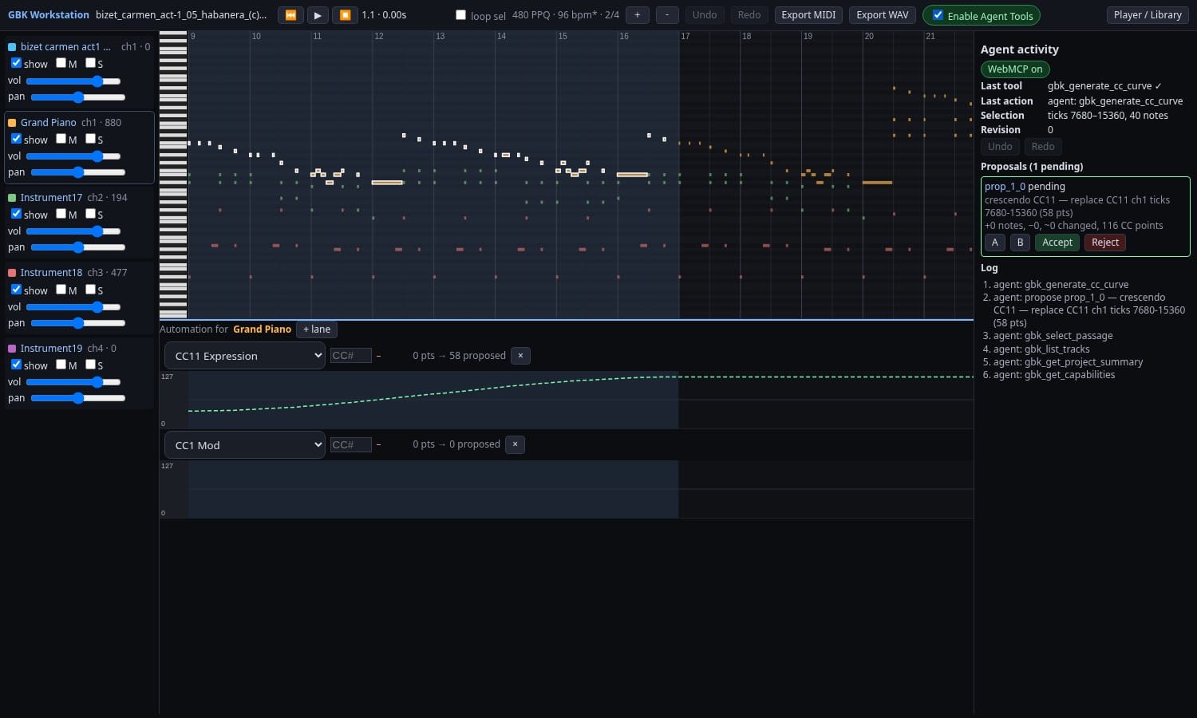Uncheck show for Instrument18 track
This screenshot has height=718, width=1197.
pyautogui.click(x=16, y=290)
